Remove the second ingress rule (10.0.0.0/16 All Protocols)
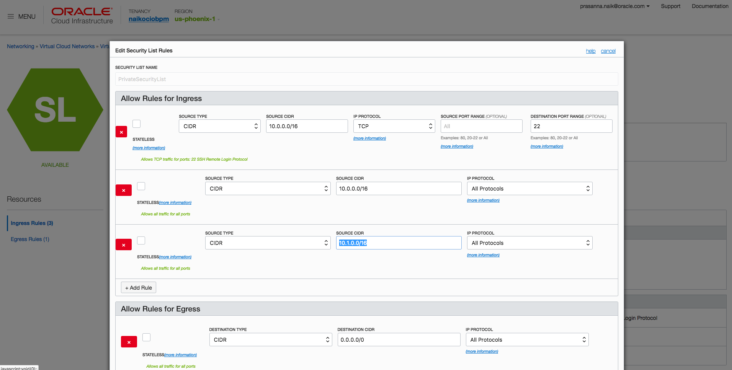Screen dimensions: 732x370 coord(123,190)
